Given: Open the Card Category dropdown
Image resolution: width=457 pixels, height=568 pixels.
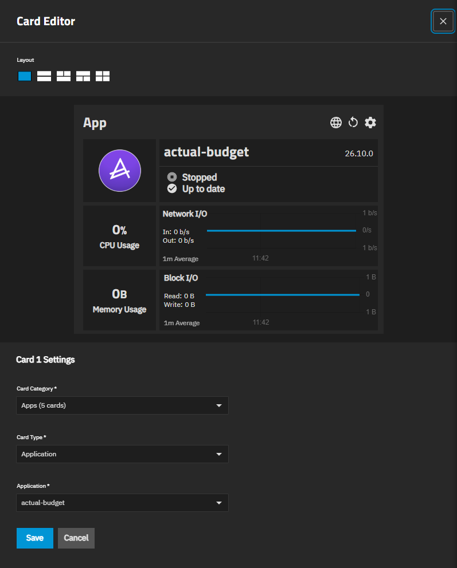Looking at the screenshot, I should [122, 405].
